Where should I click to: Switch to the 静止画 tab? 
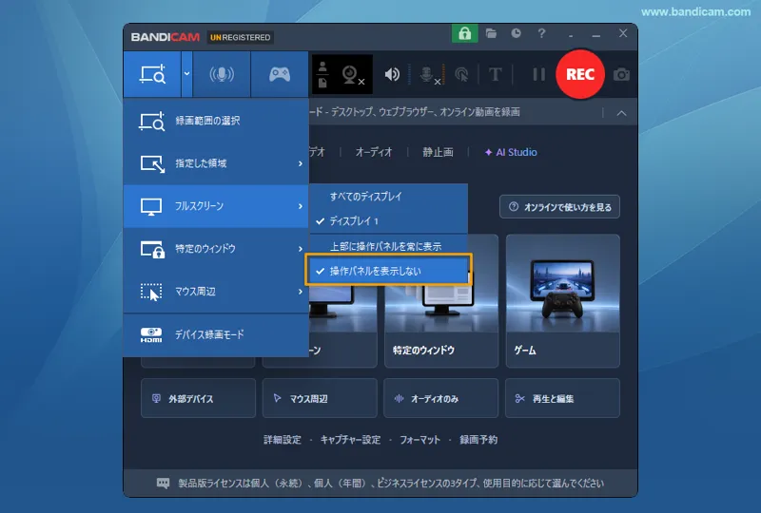point(438,152)
